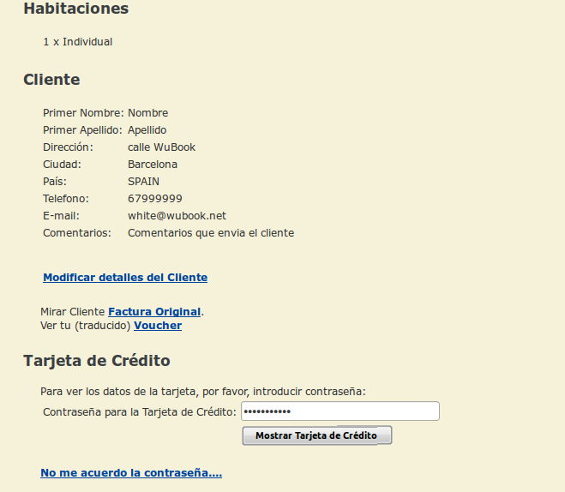Image resolution: width=565 pixels, height=492 pixels.
Task: Select the first name value Nombre
Action: coord(147,113)
